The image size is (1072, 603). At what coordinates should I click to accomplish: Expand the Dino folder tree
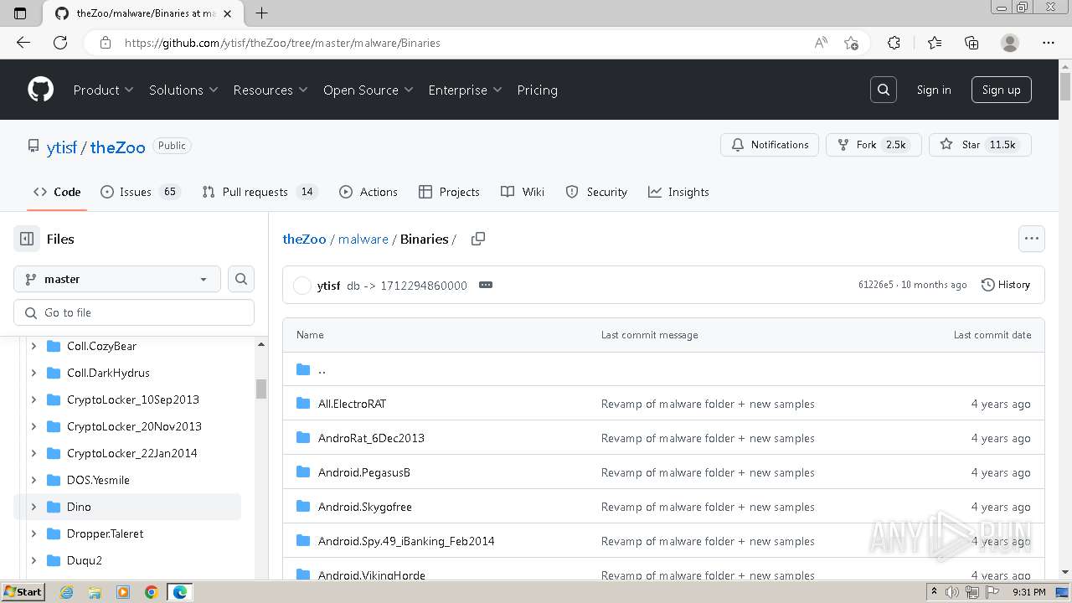tap(33, 507)
